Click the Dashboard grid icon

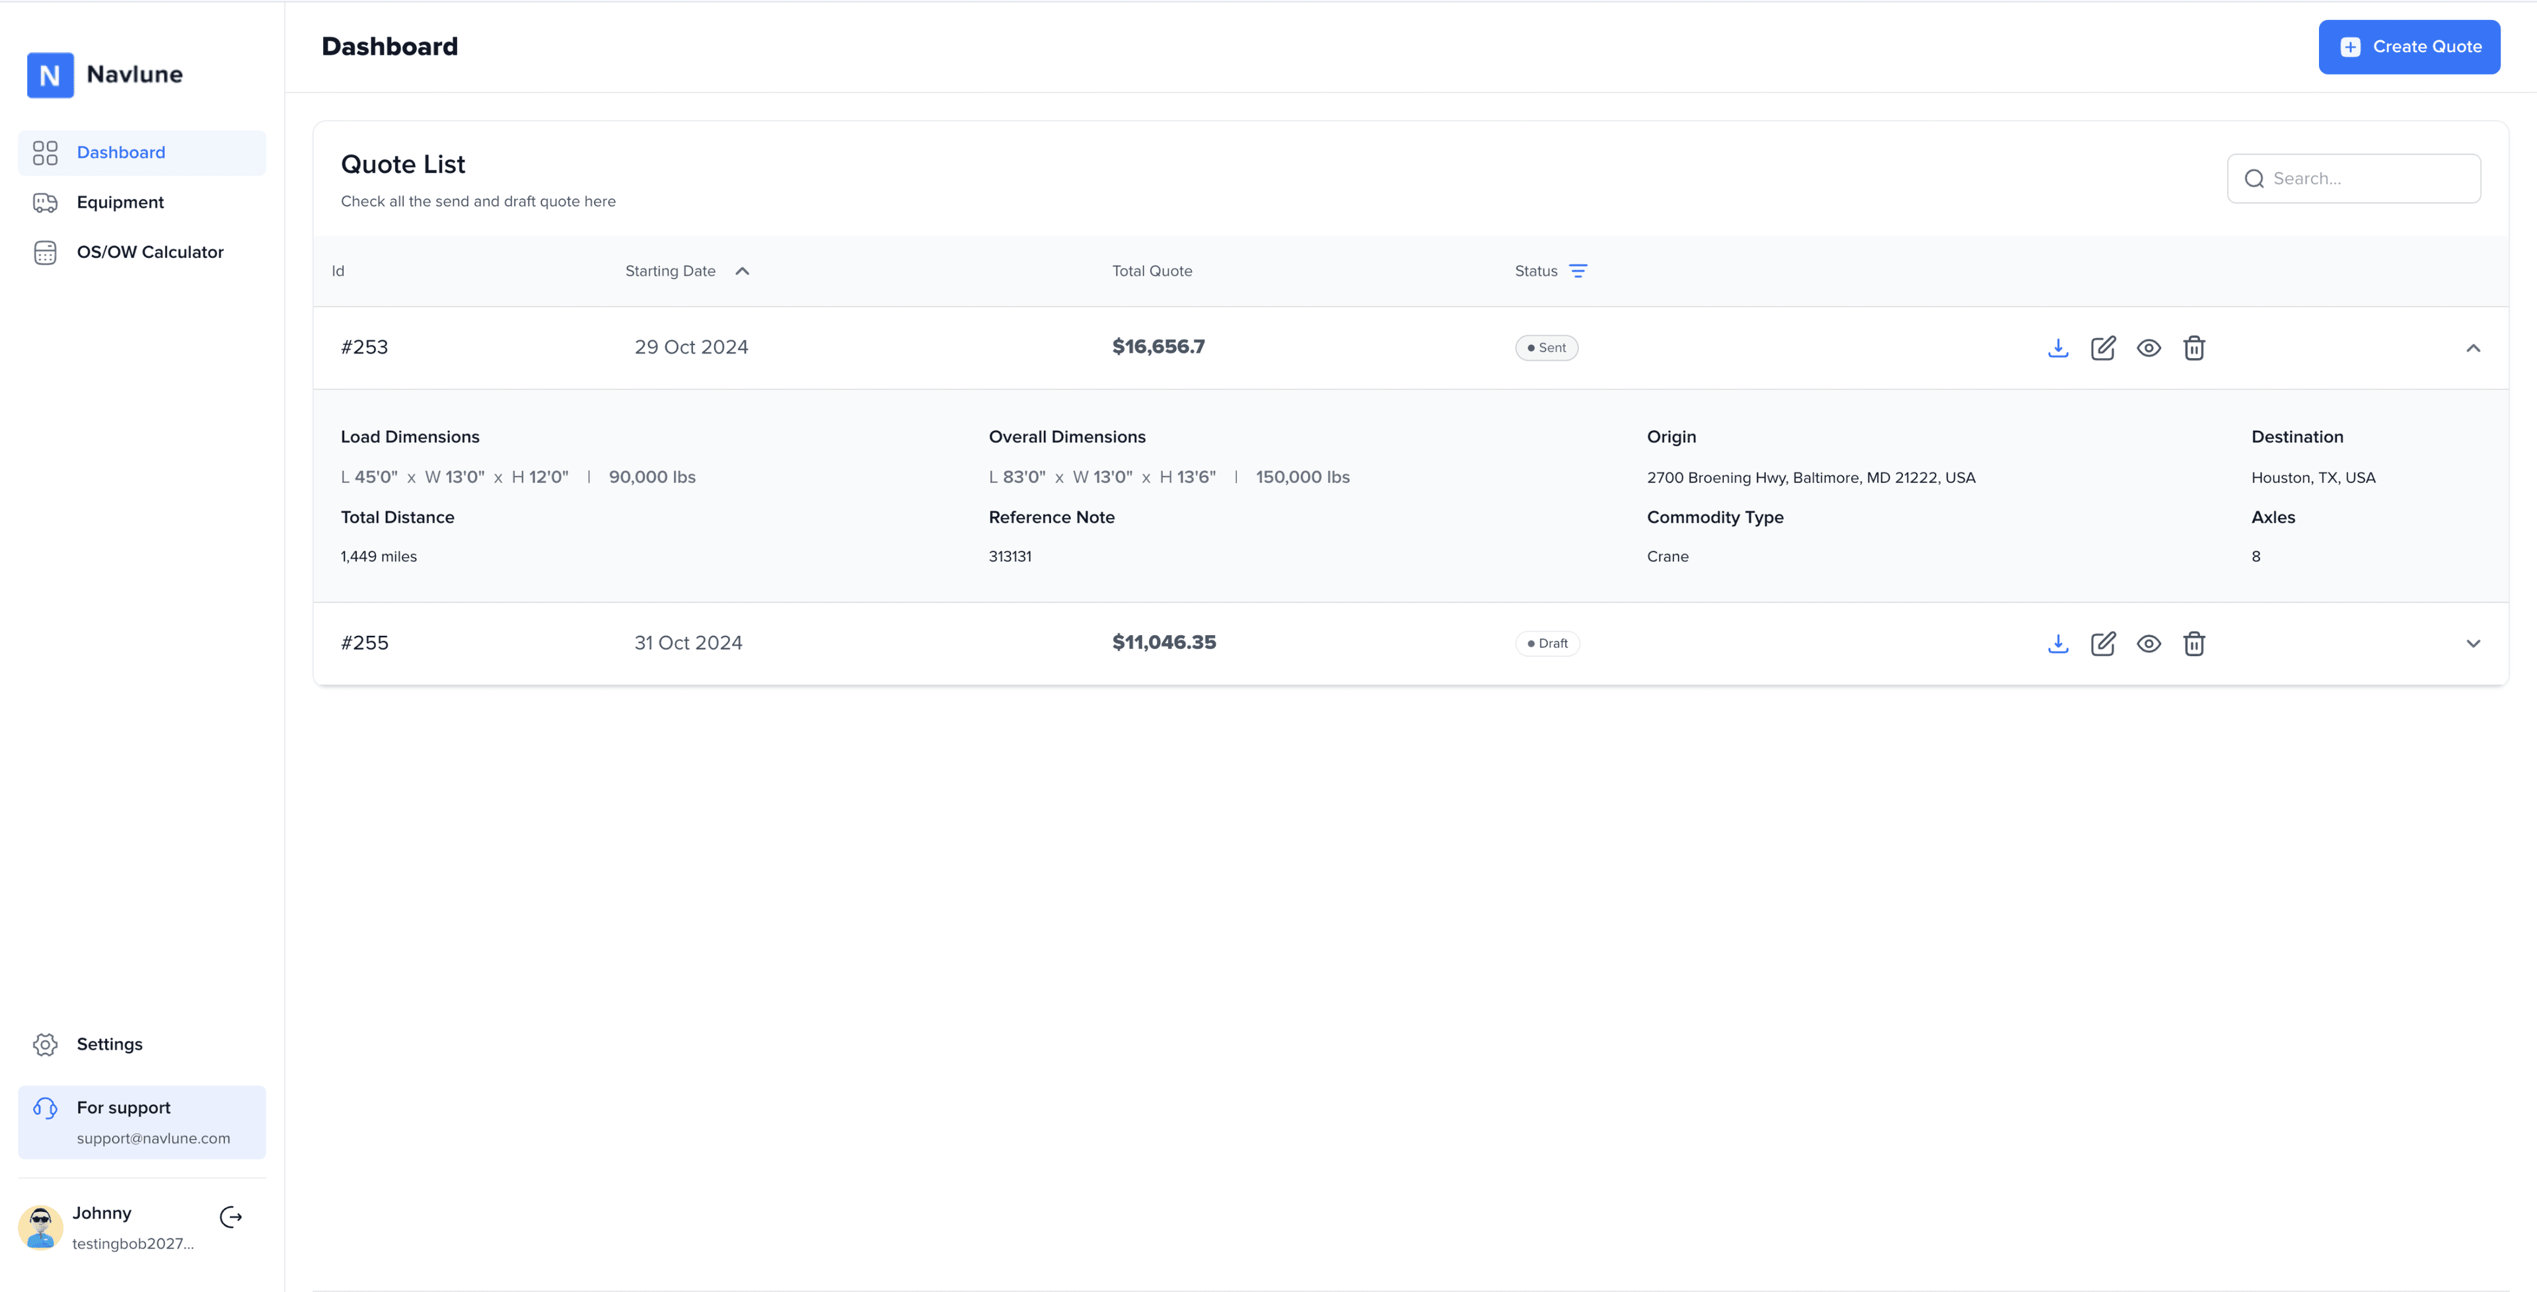46,153
